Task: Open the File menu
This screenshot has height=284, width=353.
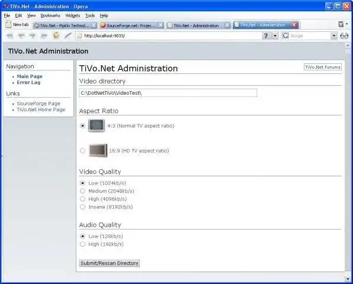Action: pos(7,15)
